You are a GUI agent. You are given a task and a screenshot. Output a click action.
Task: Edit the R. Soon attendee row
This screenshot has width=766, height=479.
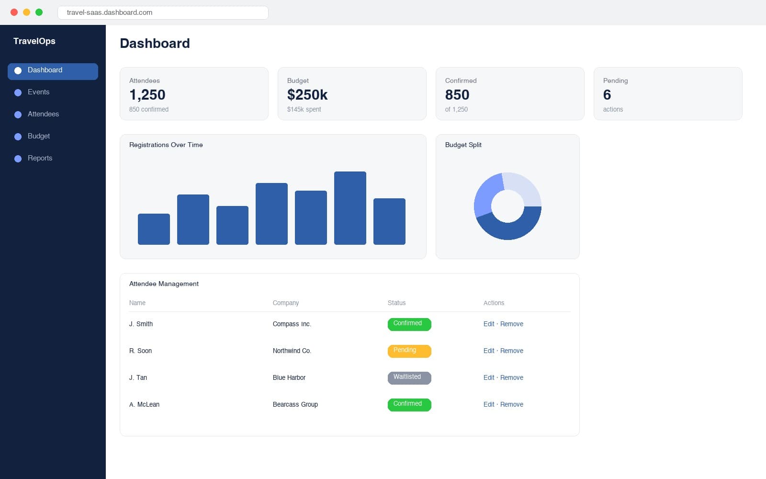[x=489, y=351]
